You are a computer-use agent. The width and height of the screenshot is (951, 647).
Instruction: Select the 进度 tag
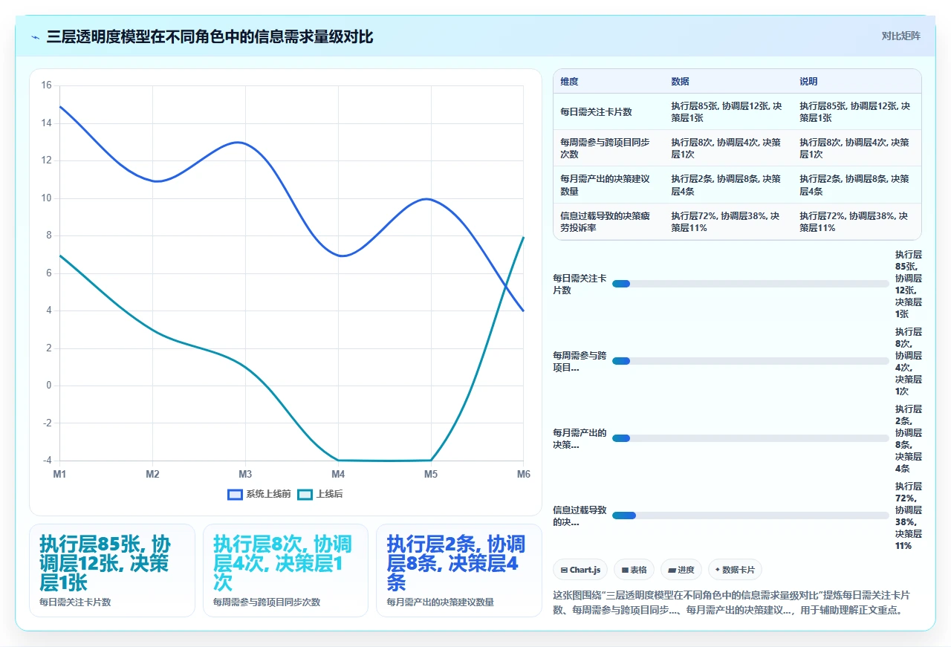coord(681,570)
